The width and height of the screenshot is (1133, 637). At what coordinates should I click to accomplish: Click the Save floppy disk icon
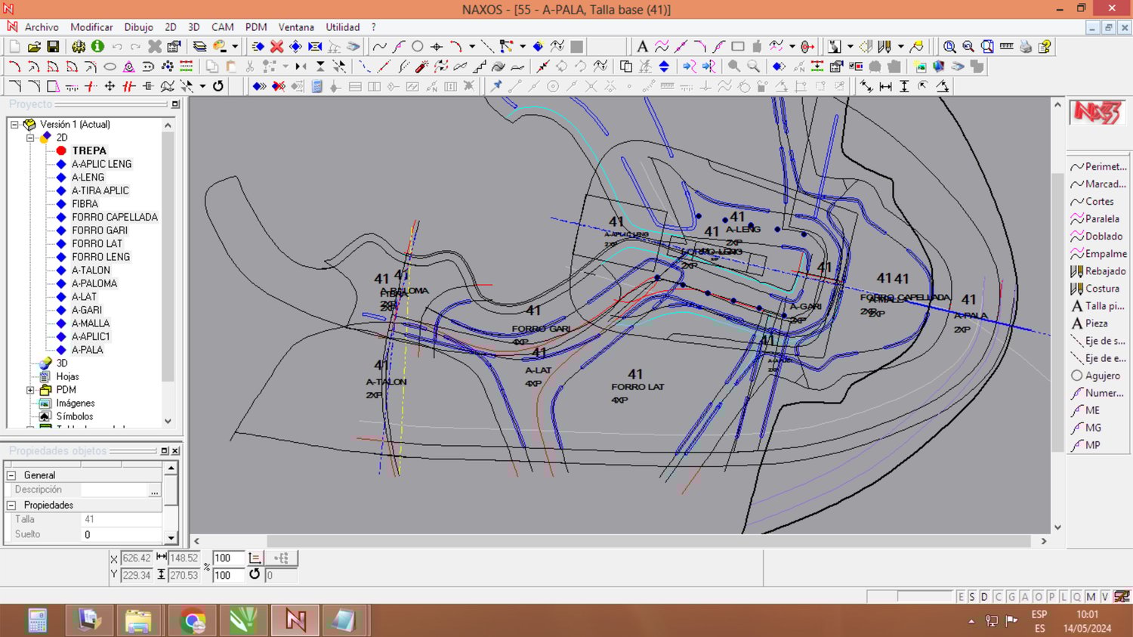tap(53, 47)
